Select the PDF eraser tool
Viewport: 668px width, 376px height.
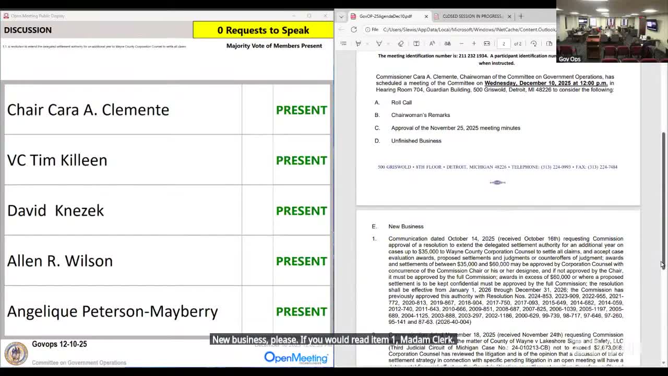[x=401, y=43]
